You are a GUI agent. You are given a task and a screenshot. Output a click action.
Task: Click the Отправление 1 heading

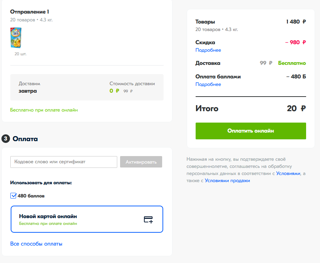click(30, 12)
